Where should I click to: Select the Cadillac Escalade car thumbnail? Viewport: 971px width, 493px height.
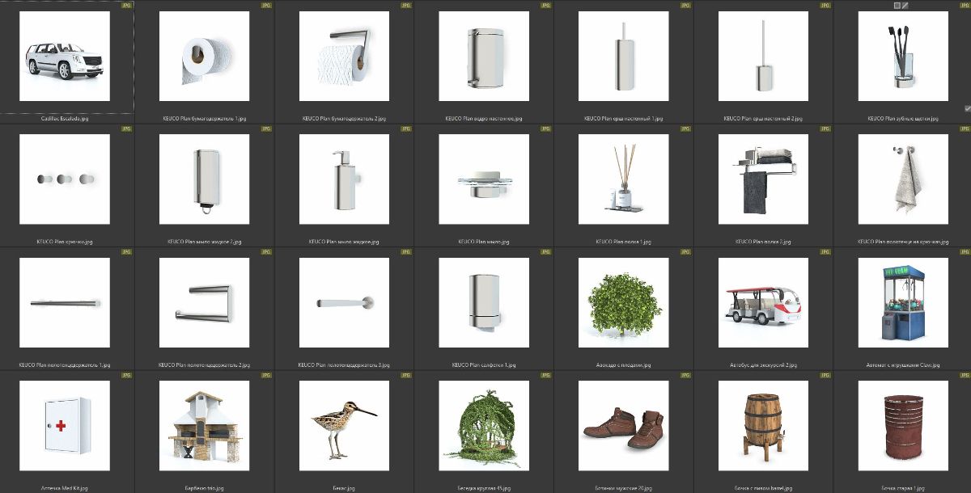64,56
